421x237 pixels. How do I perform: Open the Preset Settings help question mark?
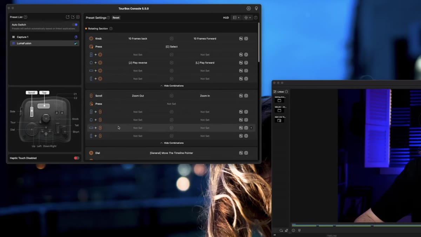[x=108, y=18]
